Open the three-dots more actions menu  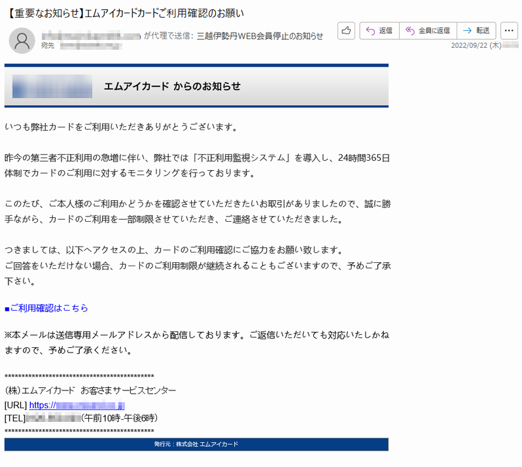[x=509, y=31]
